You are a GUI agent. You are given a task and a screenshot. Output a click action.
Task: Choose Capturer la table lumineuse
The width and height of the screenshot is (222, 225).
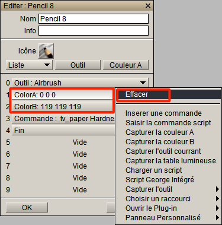pos(169,161)
